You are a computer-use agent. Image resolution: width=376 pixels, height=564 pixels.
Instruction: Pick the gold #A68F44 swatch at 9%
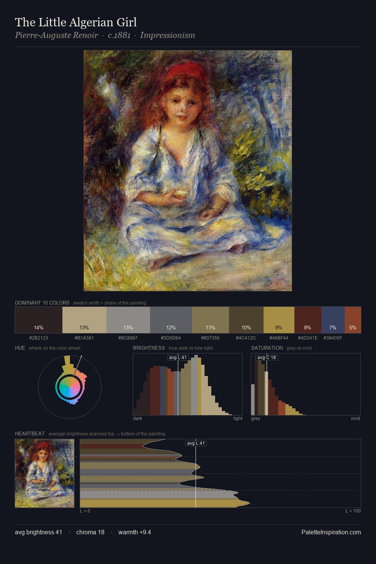pyautogui.click(x=279, y=320)
